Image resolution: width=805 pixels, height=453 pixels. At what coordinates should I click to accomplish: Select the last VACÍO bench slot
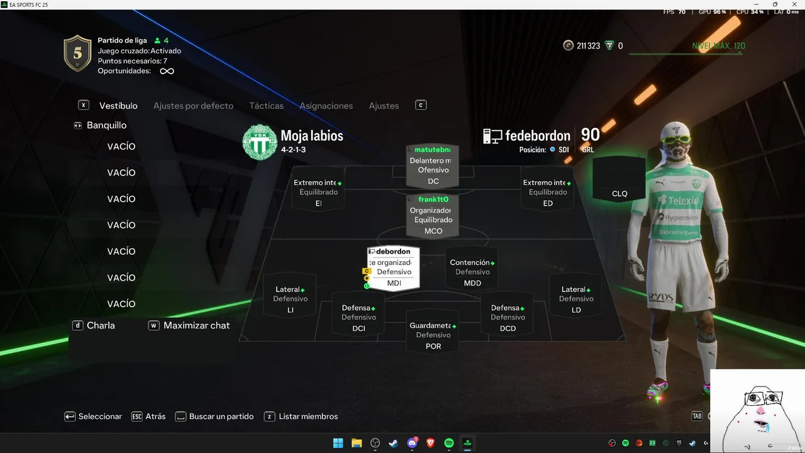(x=121, y=304)
